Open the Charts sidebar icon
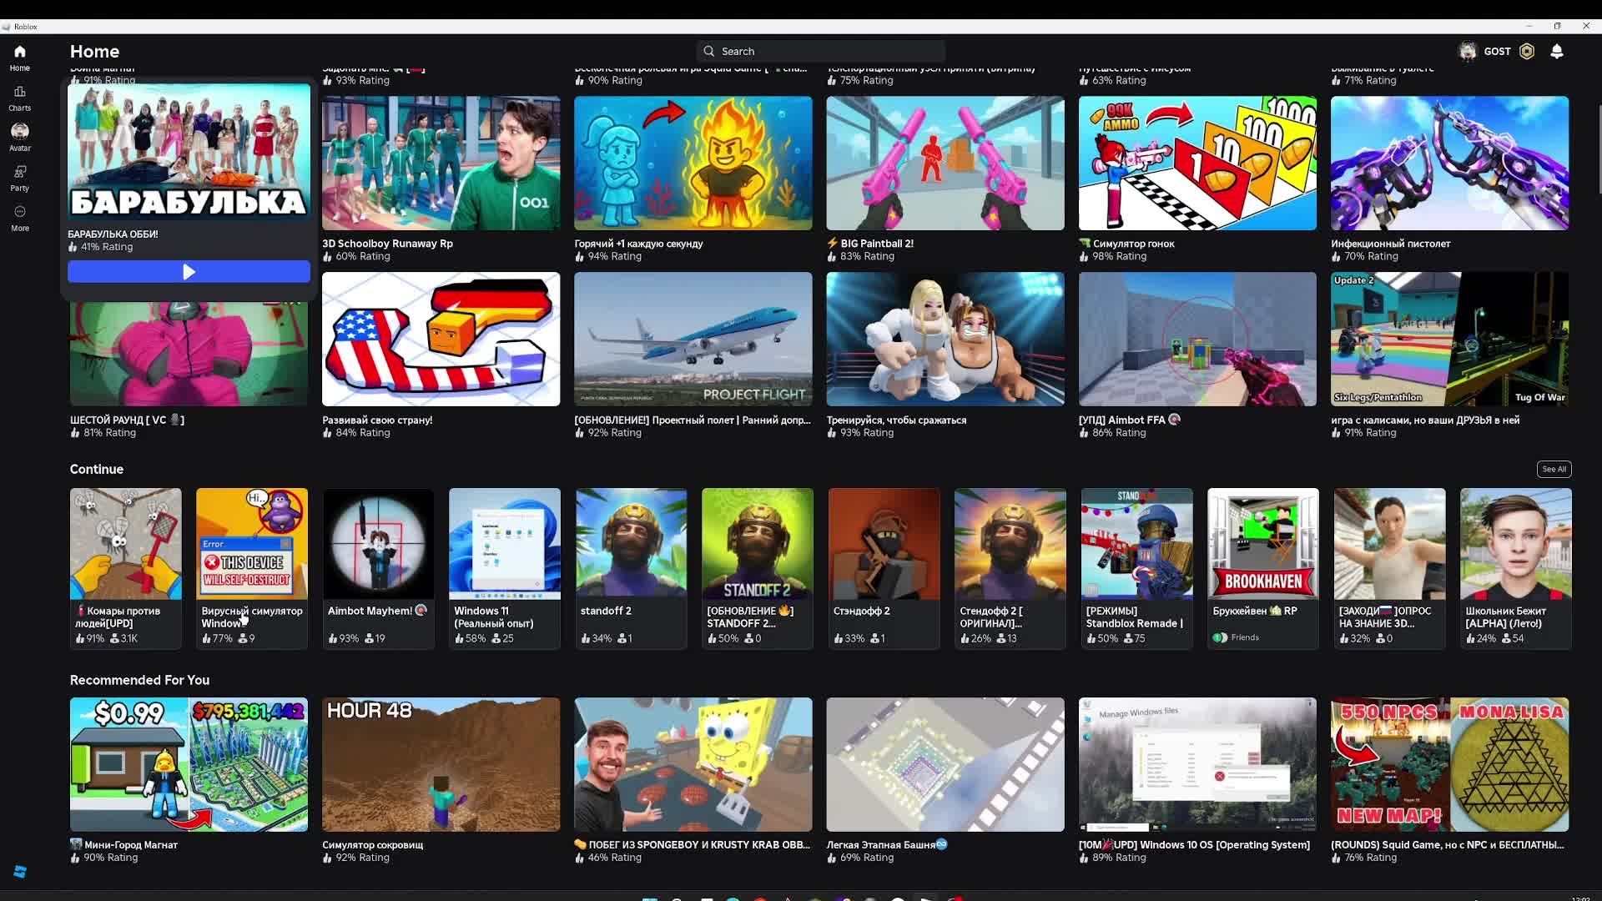1602x901 pixels. pyautogui.click(x=20, y=97)
